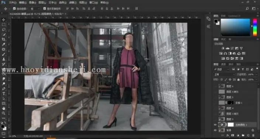Select the Zoom magnifier tool
This screenshot has width=260, height=139.
pyautogui.click(x=3, y=113)
